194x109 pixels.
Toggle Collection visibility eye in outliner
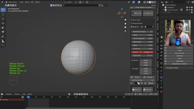189,7
